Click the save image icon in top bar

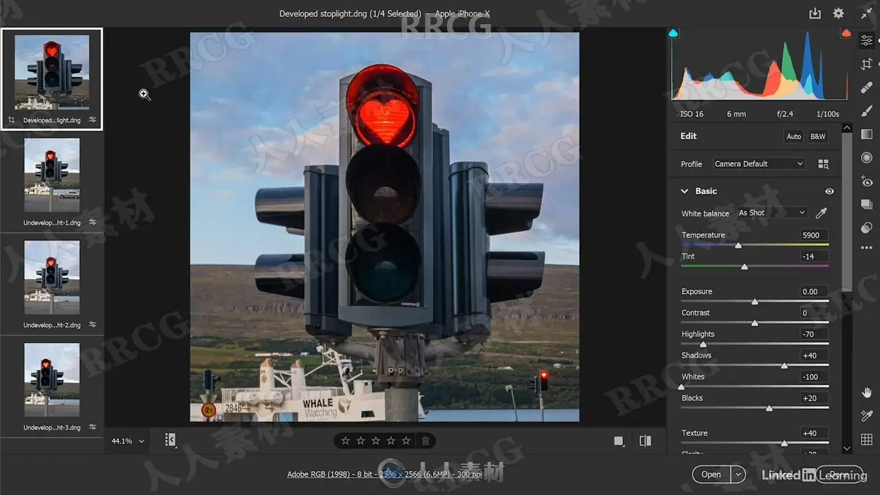tap(815, 13)
